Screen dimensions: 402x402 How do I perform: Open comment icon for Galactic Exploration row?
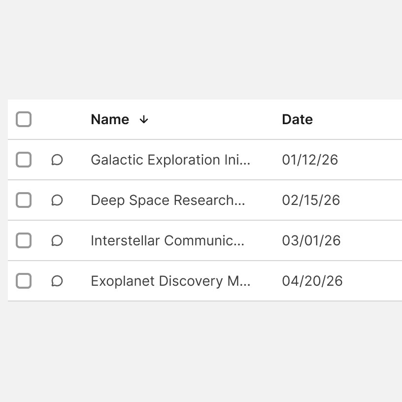(x=57, y=160)
